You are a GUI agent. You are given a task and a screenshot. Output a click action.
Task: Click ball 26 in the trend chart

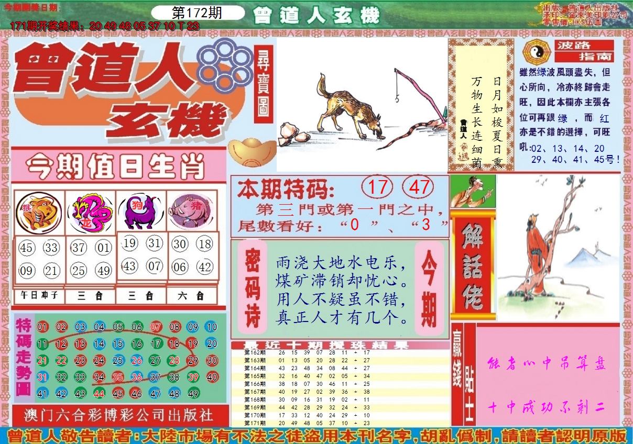click(x=137, y=360)
